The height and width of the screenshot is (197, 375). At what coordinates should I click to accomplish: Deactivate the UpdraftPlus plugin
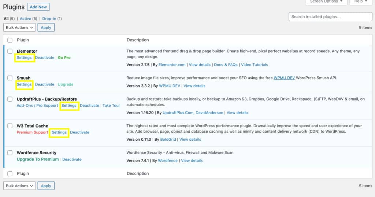89,105
